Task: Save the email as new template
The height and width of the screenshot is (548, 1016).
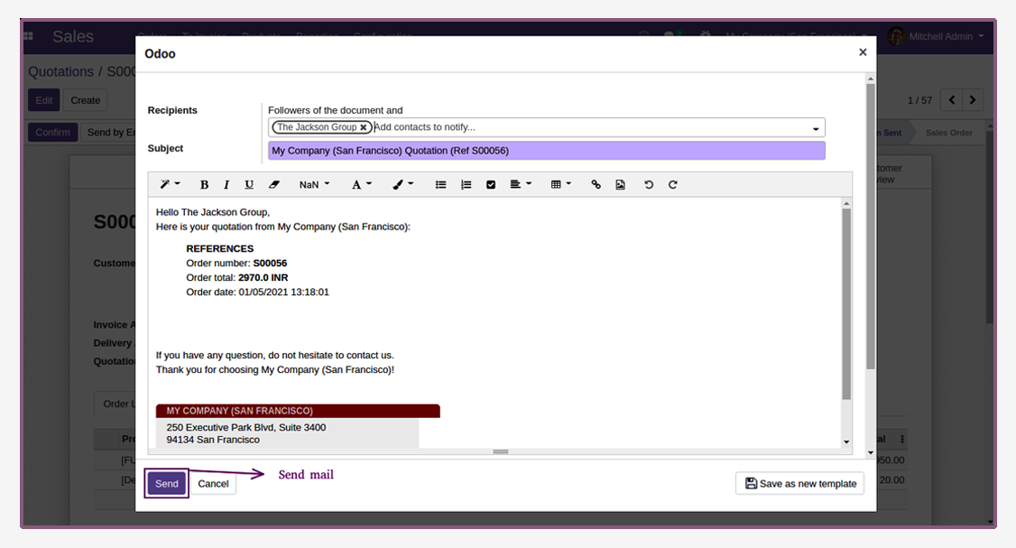Action: pyautogui.click(x=799, y=484)
